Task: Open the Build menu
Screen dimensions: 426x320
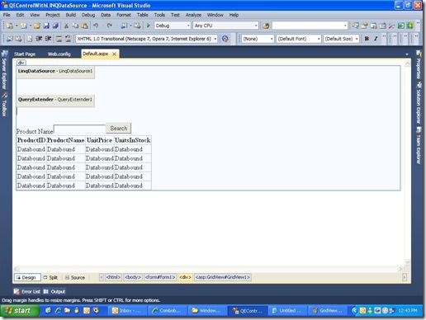Action: point(71,15)
